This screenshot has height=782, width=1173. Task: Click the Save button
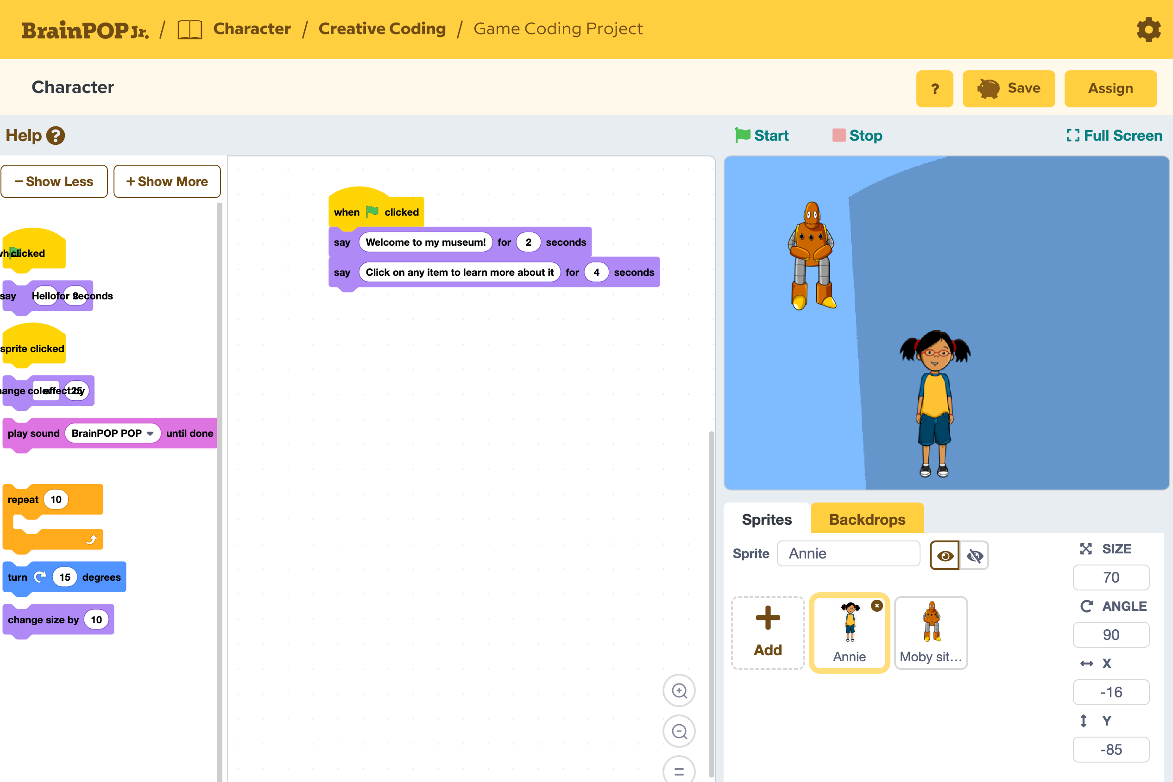[1008, 88]
